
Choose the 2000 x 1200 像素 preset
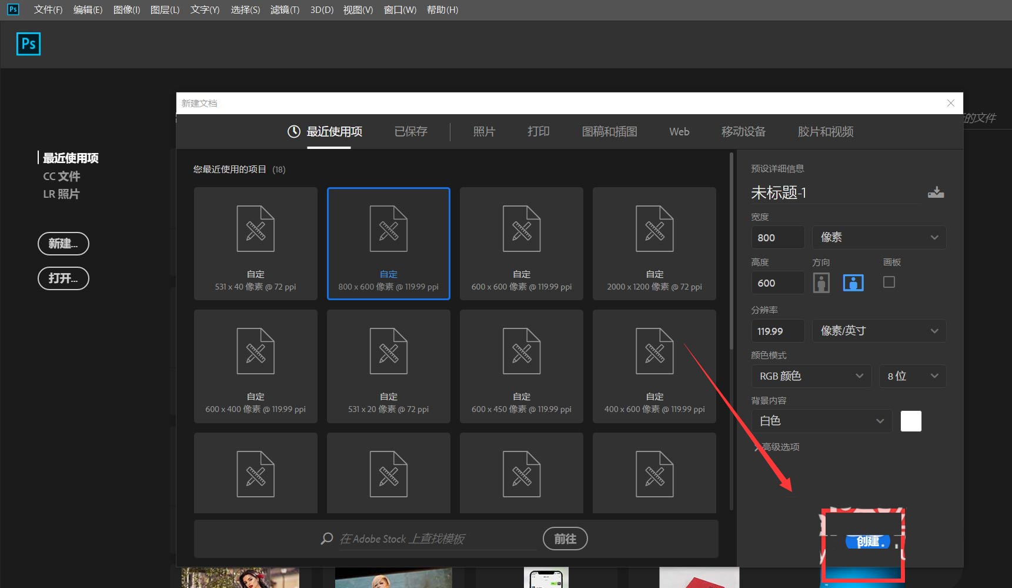pos(654,244)
